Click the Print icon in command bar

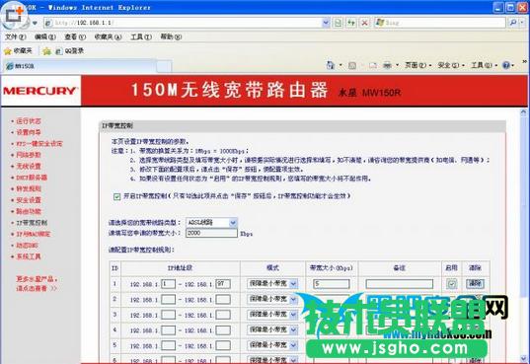[387, 65]
